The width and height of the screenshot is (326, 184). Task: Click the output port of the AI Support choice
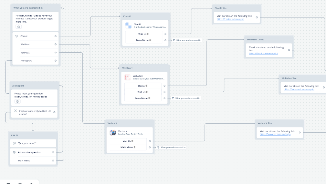56,61
